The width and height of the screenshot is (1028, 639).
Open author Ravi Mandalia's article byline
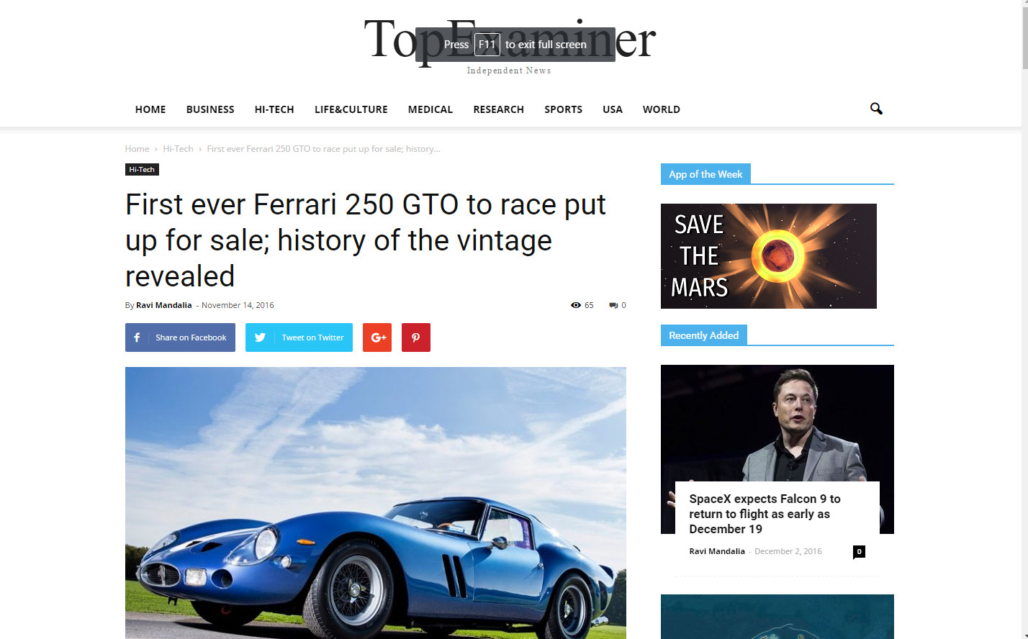164,305
